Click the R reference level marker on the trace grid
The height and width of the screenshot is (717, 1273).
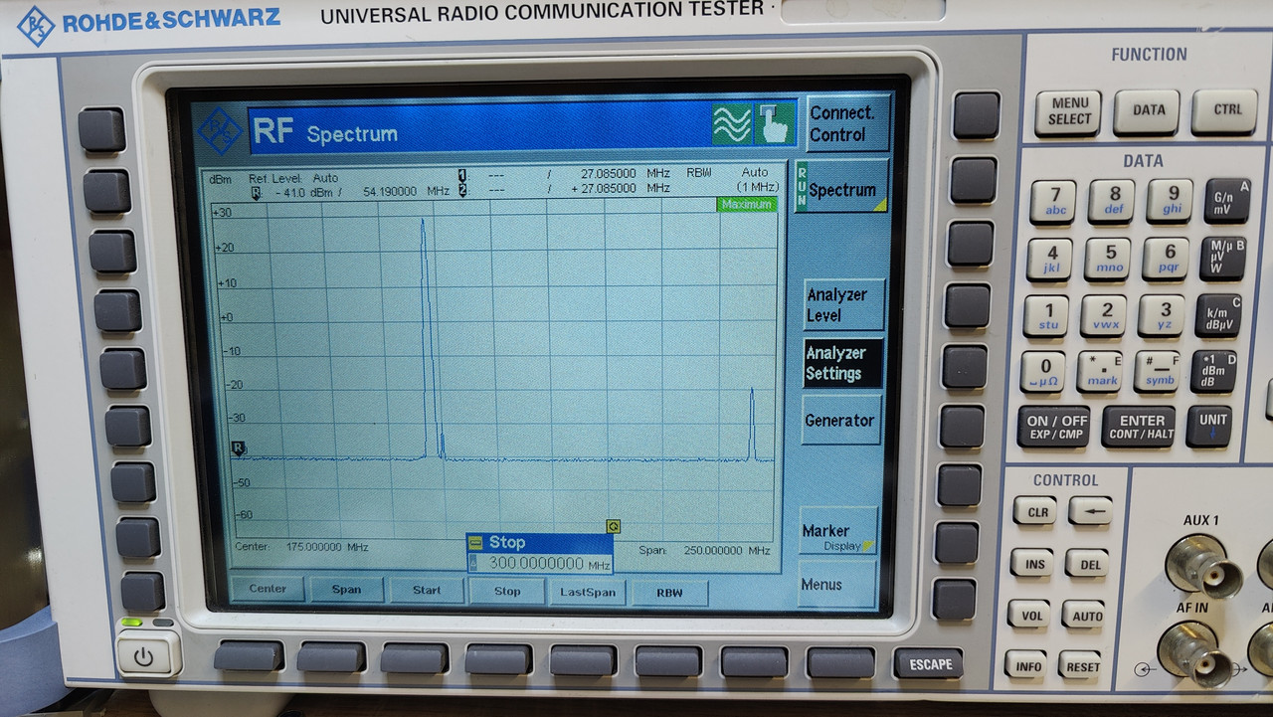238,448
